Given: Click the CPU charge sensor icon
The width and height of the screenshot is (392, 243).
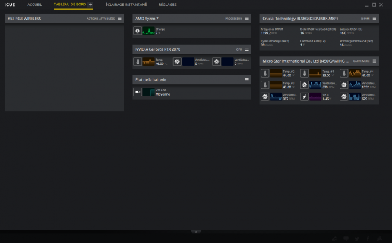Looking at the screenshot, I should tap(138, 31).
